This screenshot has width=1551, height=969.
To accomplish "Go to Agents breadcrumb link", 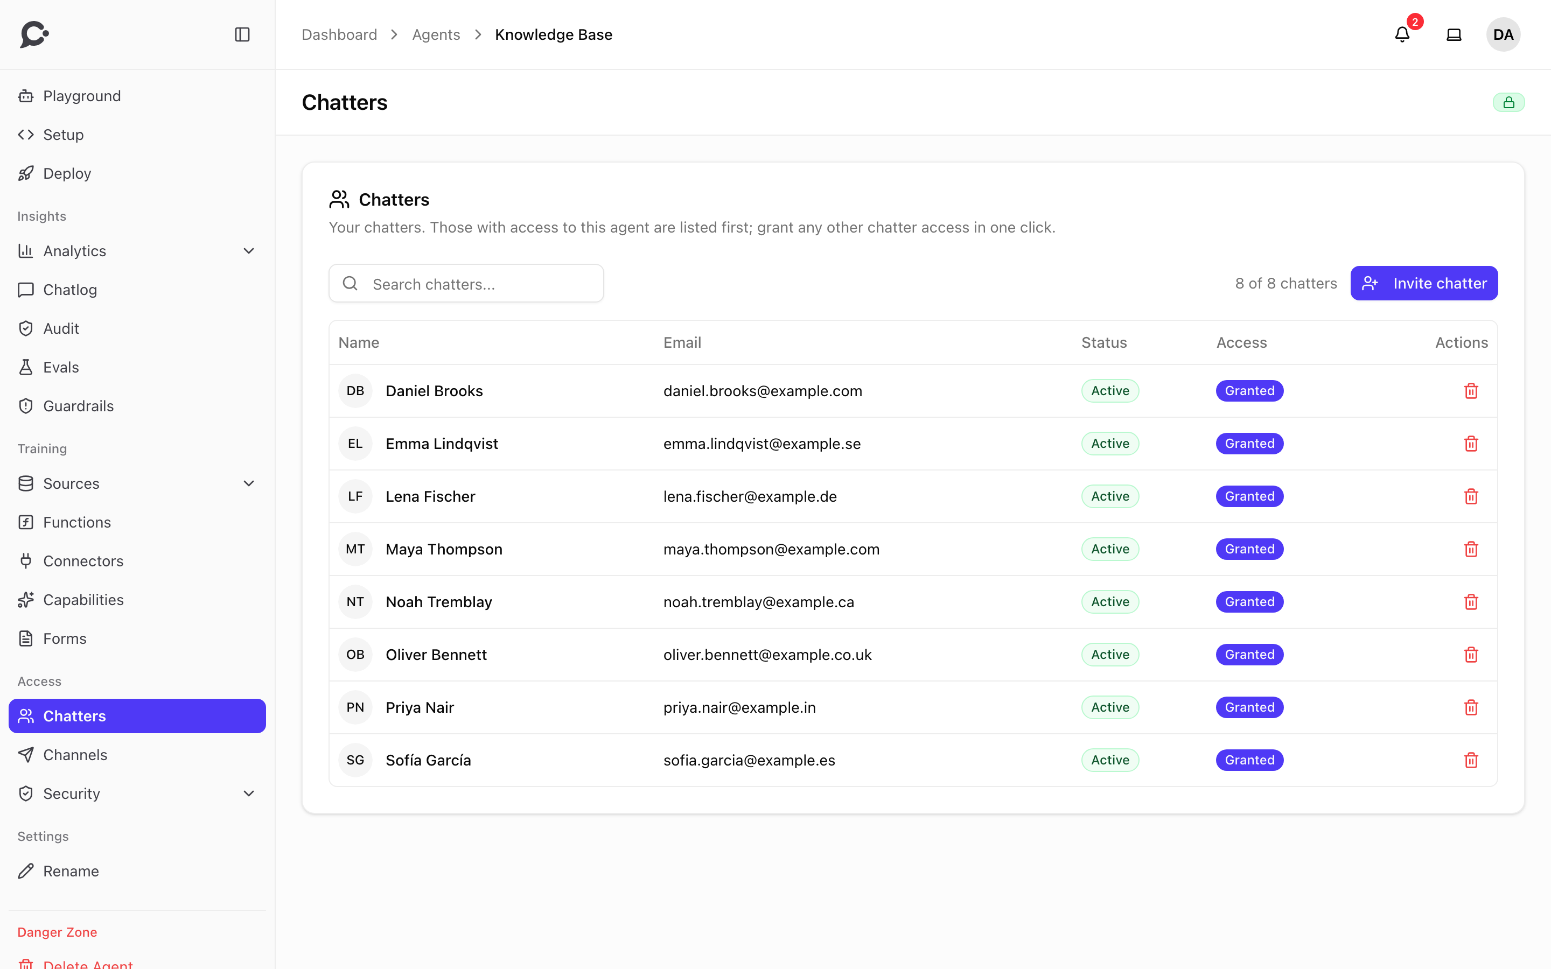I will pos(436,34).
